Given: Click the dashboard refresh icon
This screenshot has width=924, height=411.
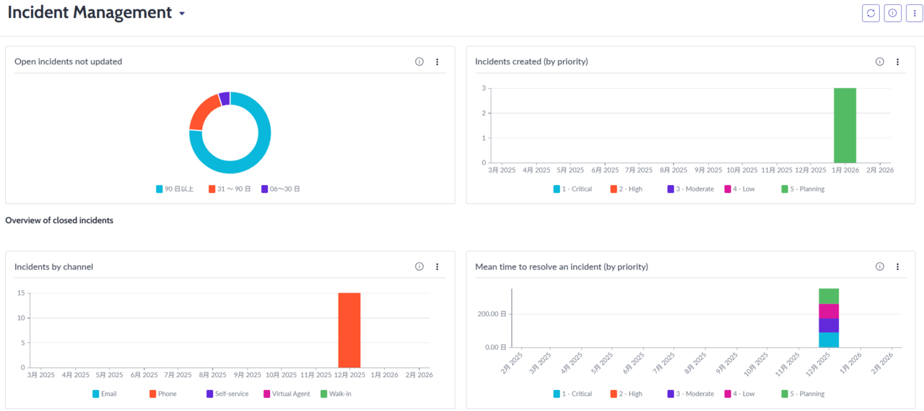Looking at the screenshot, I should 871,13.
